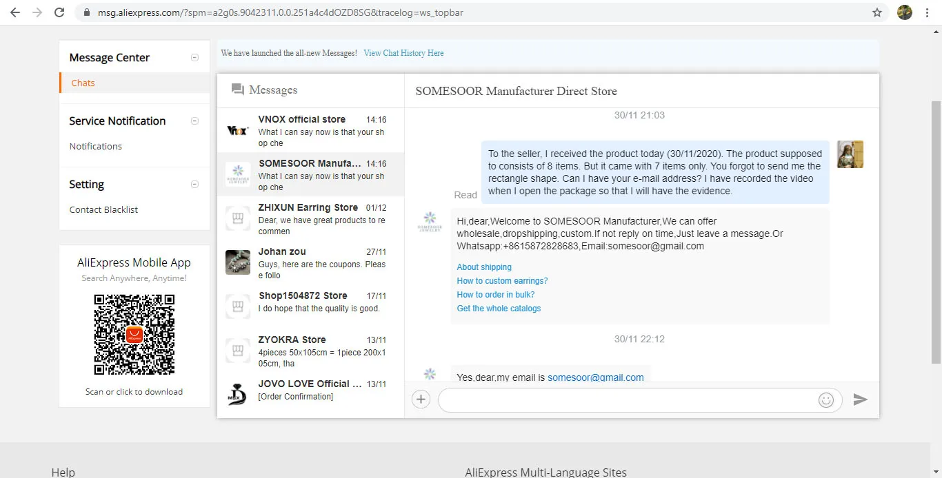Click Get the whole catalogs link
Image resolution: width=942 pixels, height=478 pixels.
click(x=499, y=309)
